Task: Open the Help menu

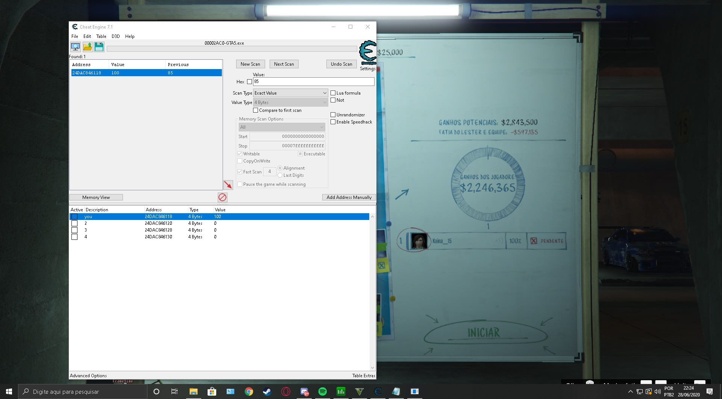Action: (x=130, y=36)
